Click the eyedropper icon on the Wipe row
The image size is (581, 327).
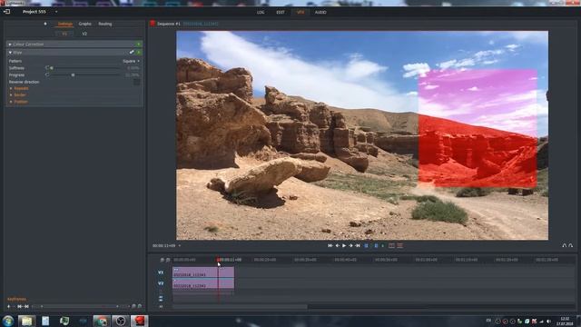[132, 53]
